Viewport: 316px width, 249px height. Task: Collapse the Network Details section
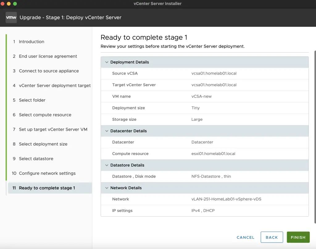click(x=106, y=188)
